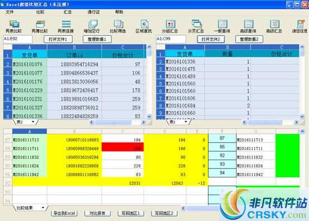Screen dimensions: 309x221
Task: Click the 请您注册 registration icon
Action: coord(300,26)
